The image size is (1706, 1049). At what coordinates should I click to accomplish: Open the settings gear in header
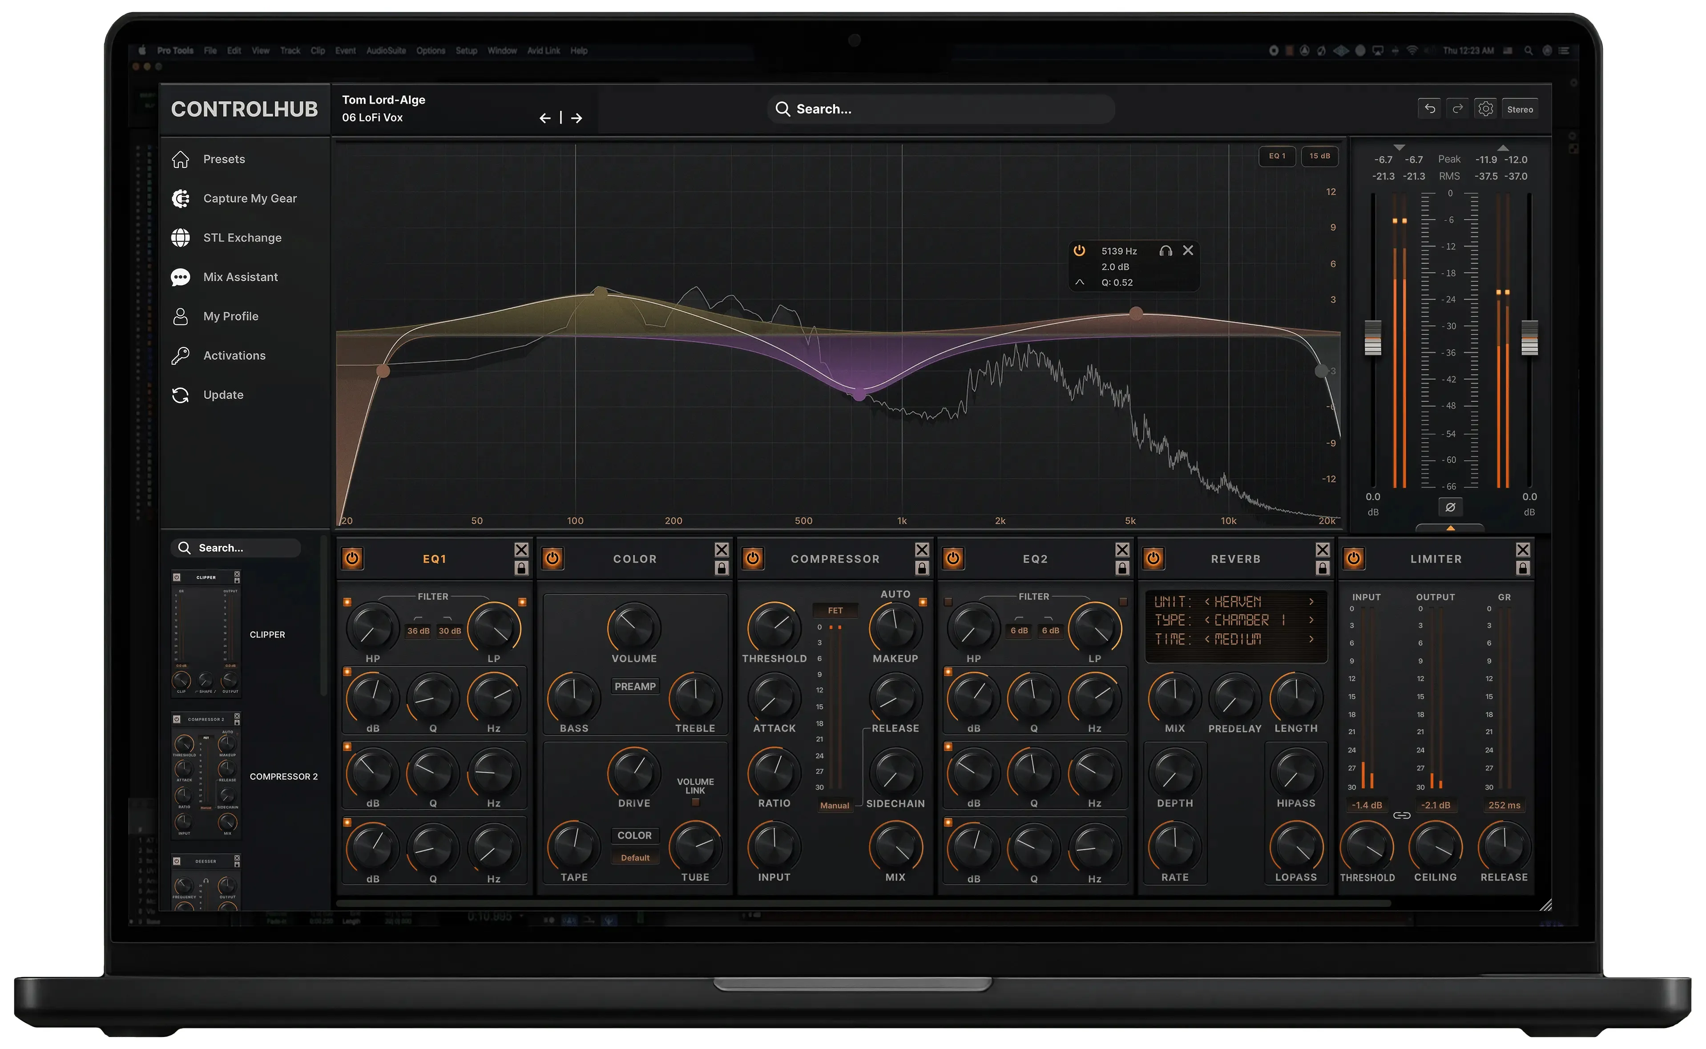(1486, 109)
